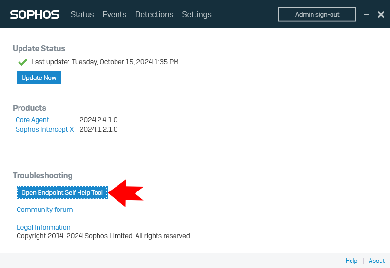Click the red arrow pointing at Self Help Tool
This screenshot has width=390, height=268.
tap(126, 193)
